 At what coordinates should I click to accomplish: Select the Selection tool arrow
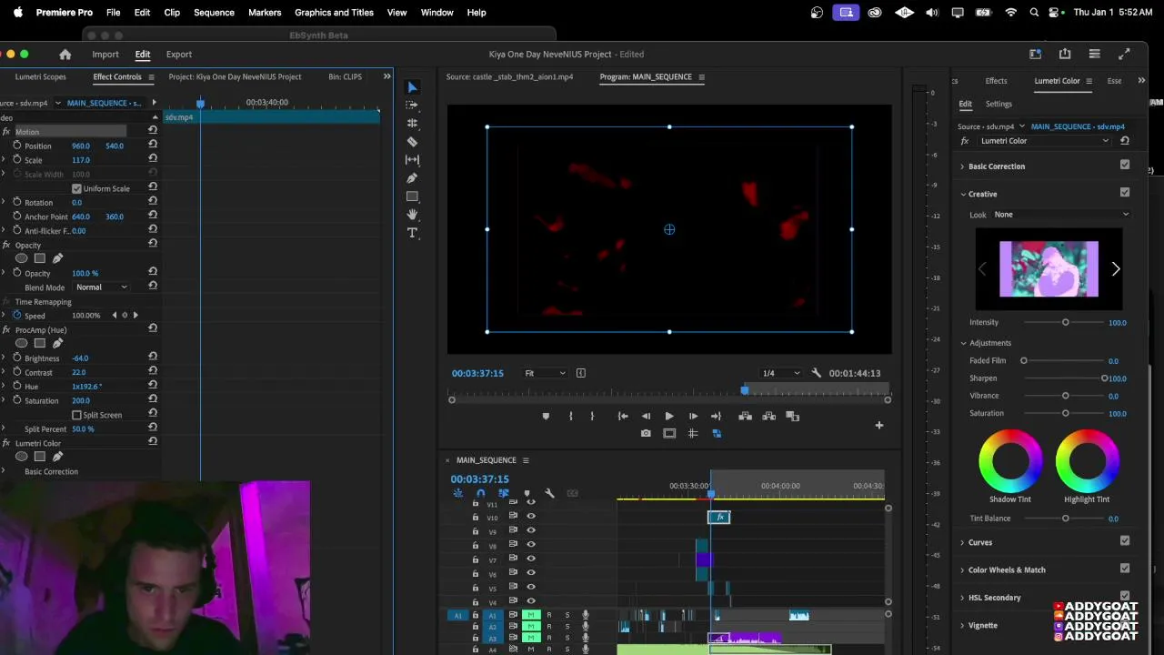tap(412, 87)
